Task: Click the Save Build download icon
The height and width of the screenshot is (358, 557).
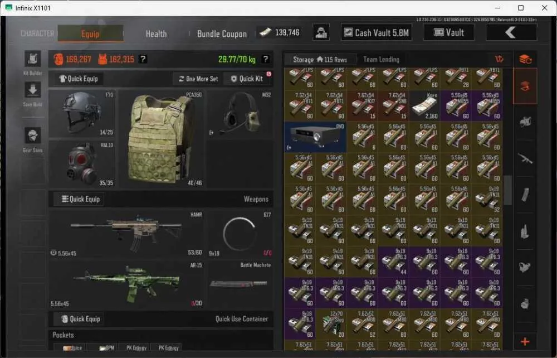Action: pos(33,90)
